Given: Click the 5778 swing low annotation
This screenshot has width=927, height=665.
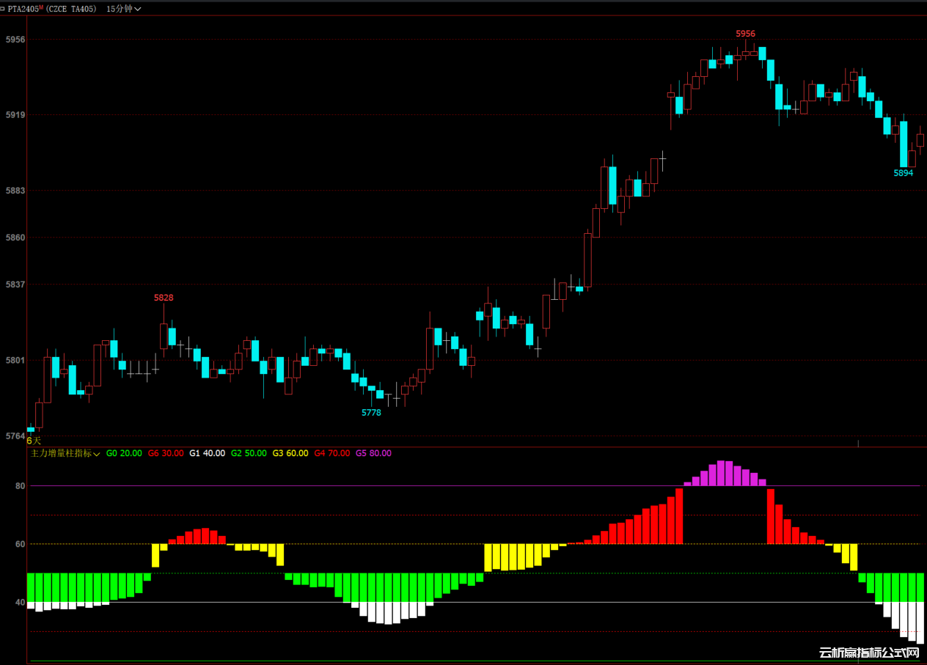Looking at the screenshot, I should tap(371, 413).
